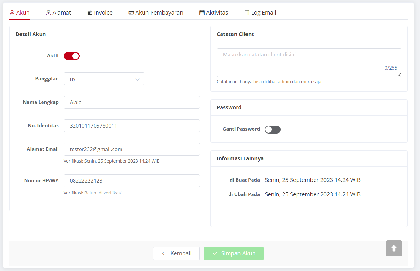This screenshot has width=420, height=271.
Task: Save changes with Simpan Akun button
Action: pyautogui.click(x=234, y=253)
